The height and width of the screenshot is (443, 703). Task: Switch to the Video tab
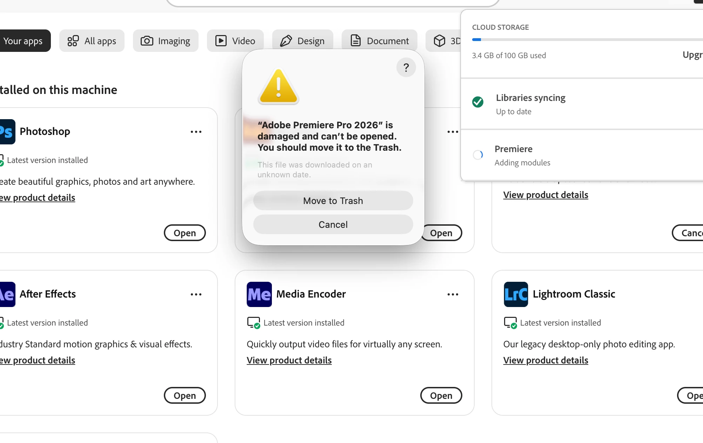pos(235,41)
